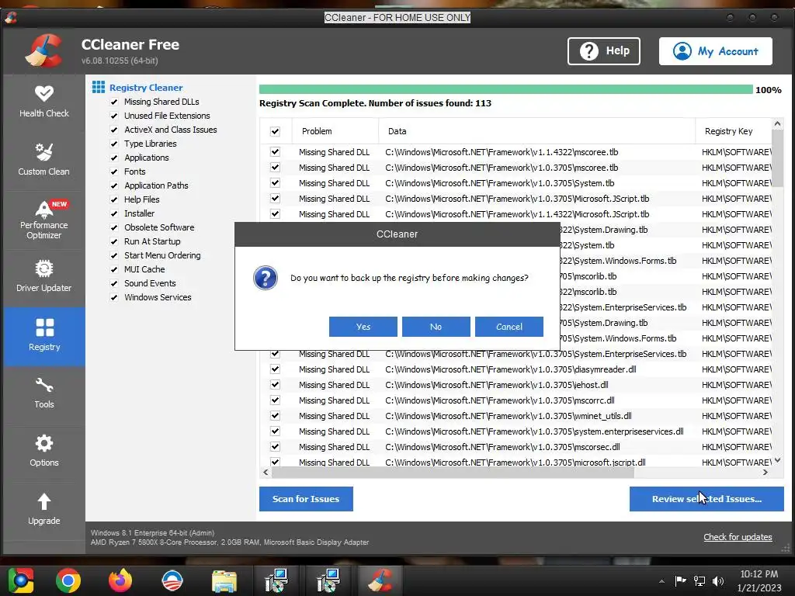Screen dimensions: 795x596
Task: Open the Performance Optimizer section
Action: 44,220
